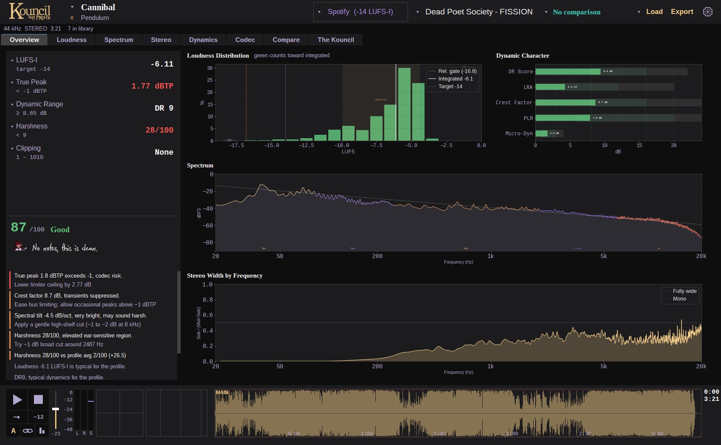Image resolution: width=721 pixels, height=445 pixels.
Task: Click the Kouncil logo
Action: tap(30, 11)
